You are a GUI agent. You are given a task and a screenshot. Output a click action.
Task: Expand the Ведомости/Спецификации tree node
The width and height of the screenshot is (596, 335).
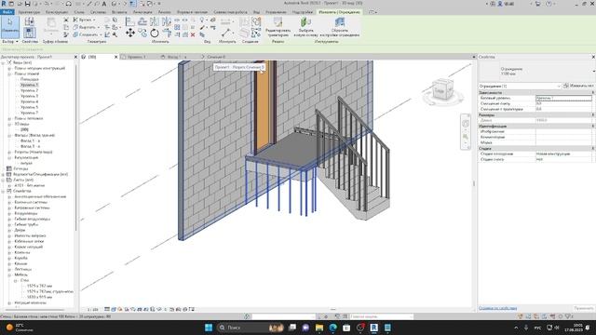[4, 174]
